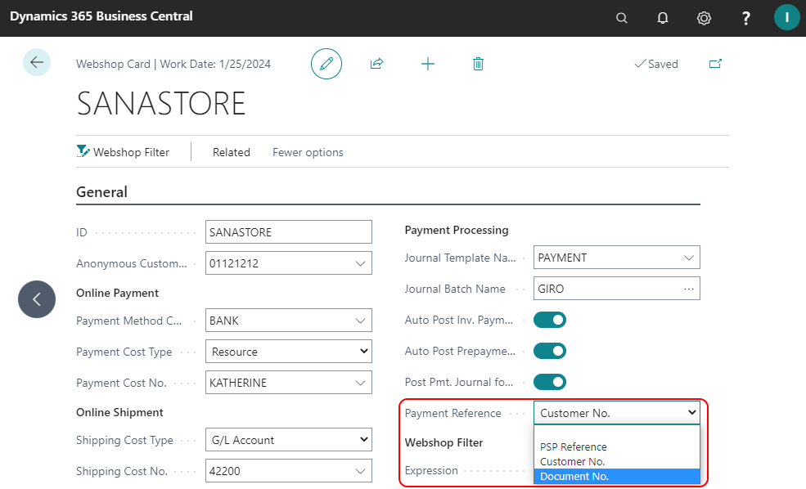
Task: Toggle Post Pmt. Journal switch
Action: [550, 382]
